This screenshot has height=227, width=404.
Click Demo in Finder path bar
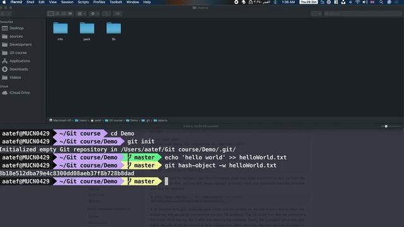click(x=132, y=120)
